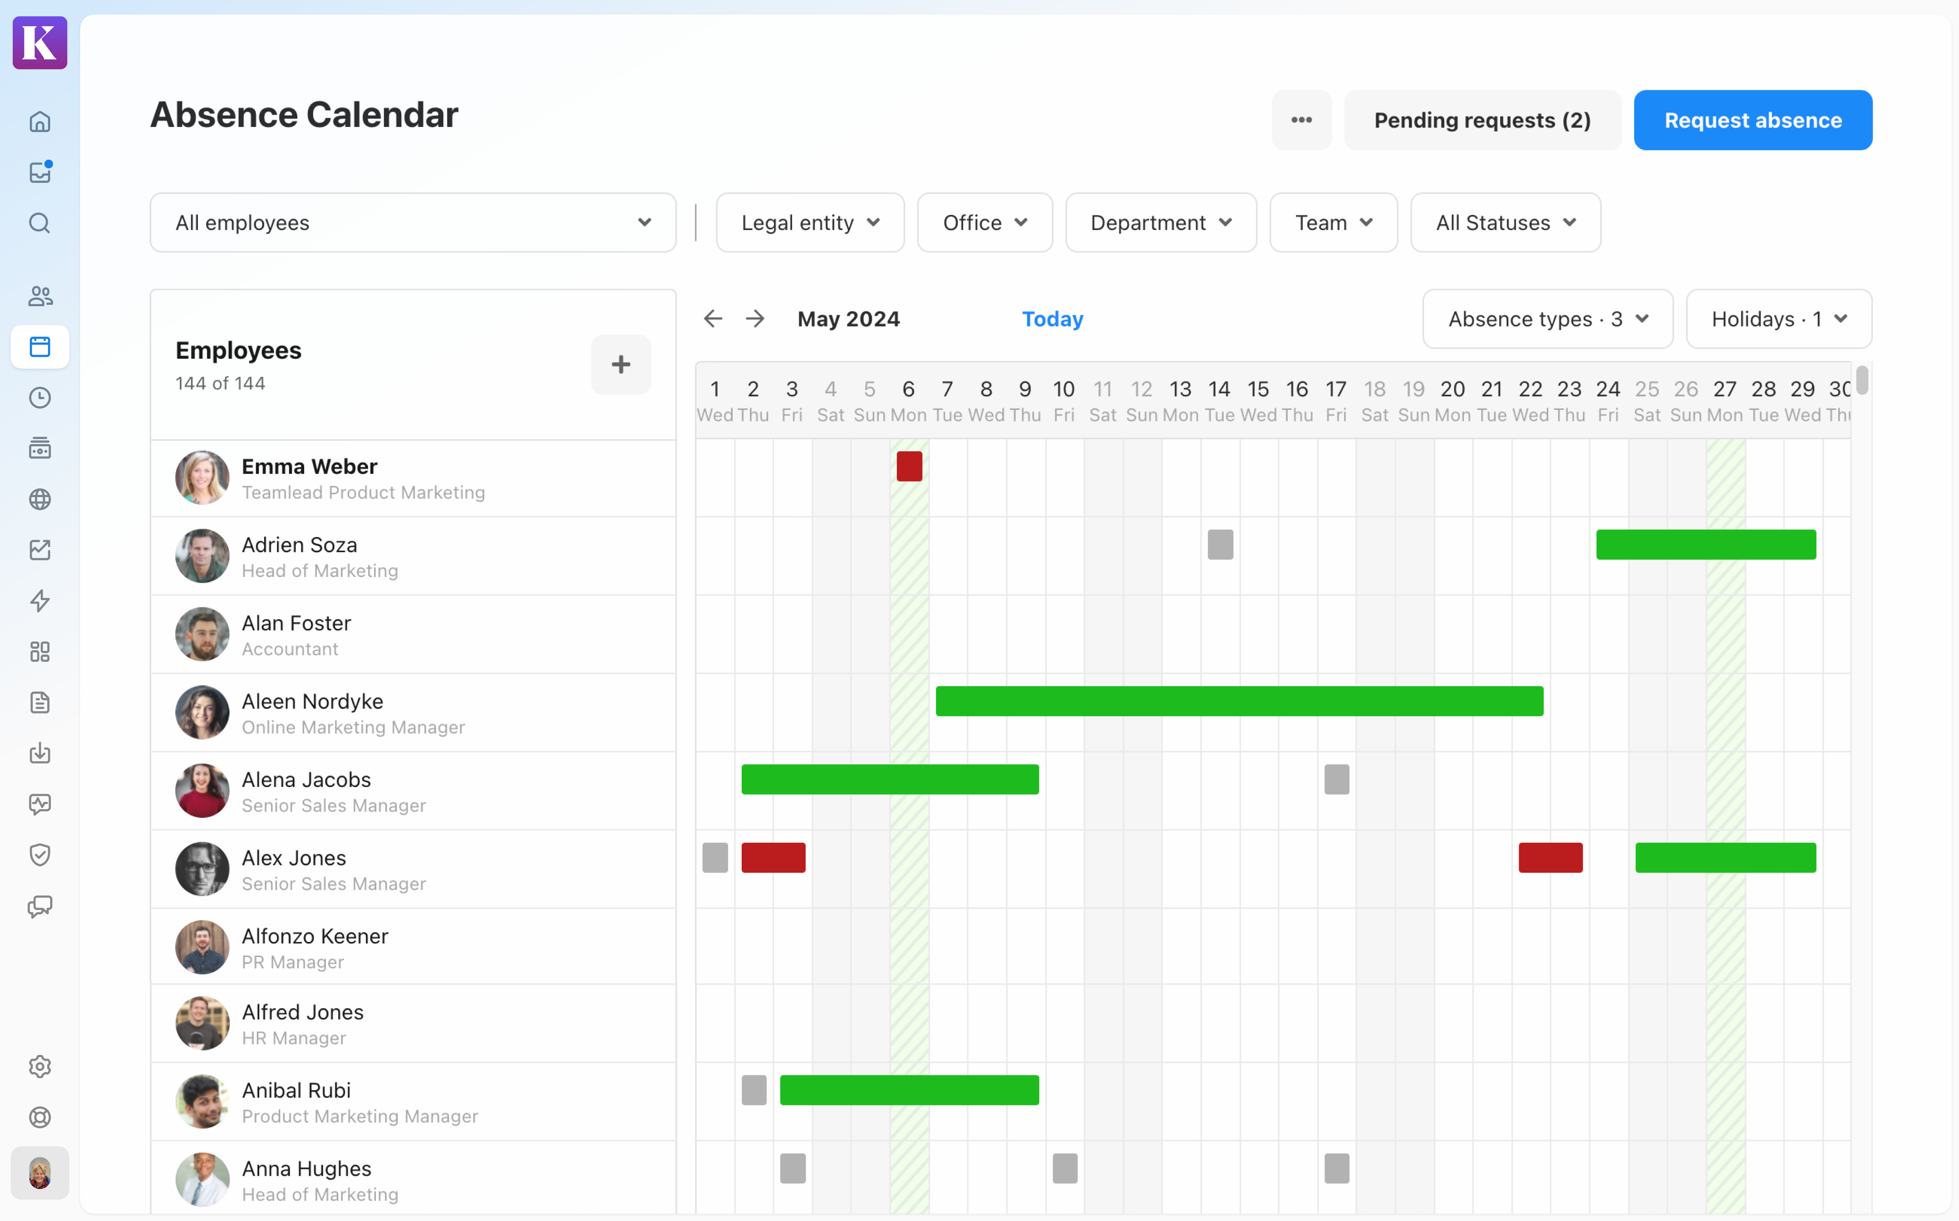
Task: Expand the Holidays dropdown
Action: [1778, 319]
